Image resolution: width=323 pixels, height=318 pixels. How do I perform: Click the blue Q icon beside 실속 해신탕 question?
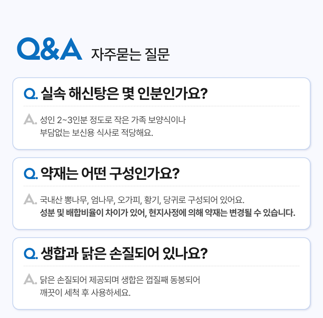click(29, 93)
